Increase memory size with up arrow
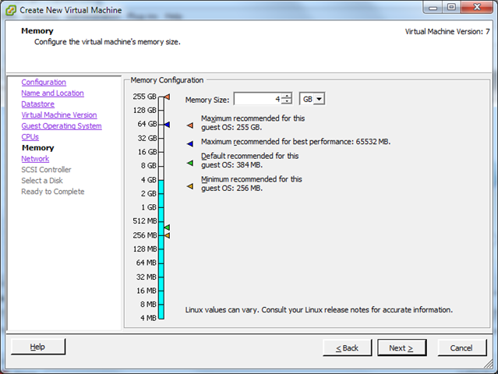Image resolution: width=498 pixels, height=374 pixels. 287,96
